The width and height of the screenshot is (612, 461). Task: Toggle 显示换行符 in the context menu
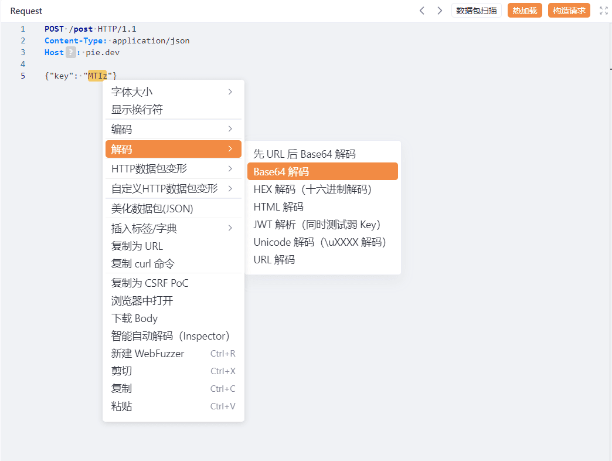[x=173, y=110]
